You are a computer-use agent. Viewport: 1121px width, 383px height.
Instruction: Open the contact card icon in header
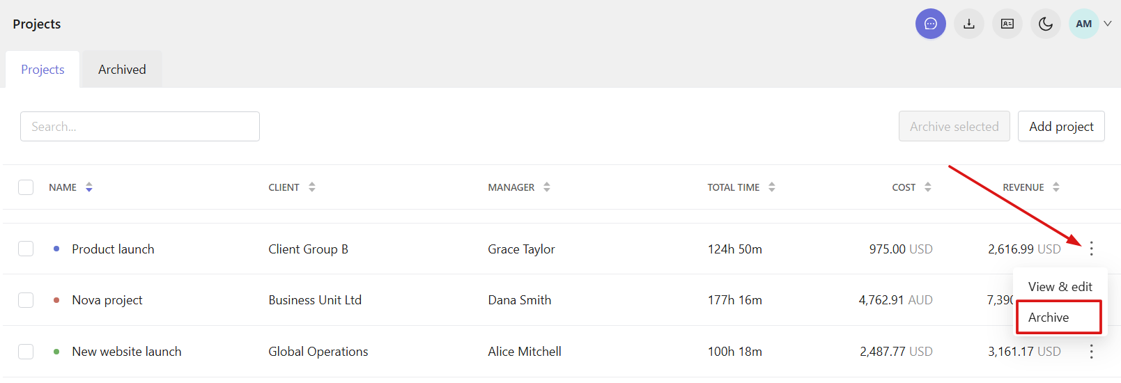tap(1007, 24)
